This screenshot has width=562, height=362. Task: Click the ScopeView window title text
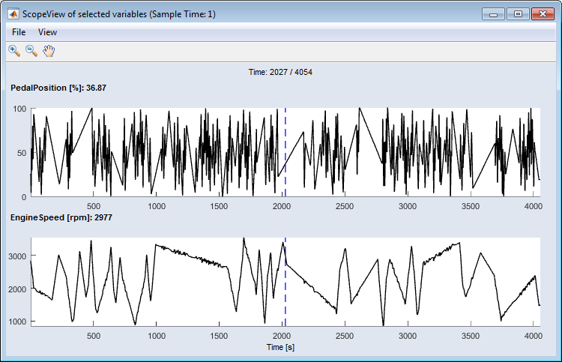point(121,13)
